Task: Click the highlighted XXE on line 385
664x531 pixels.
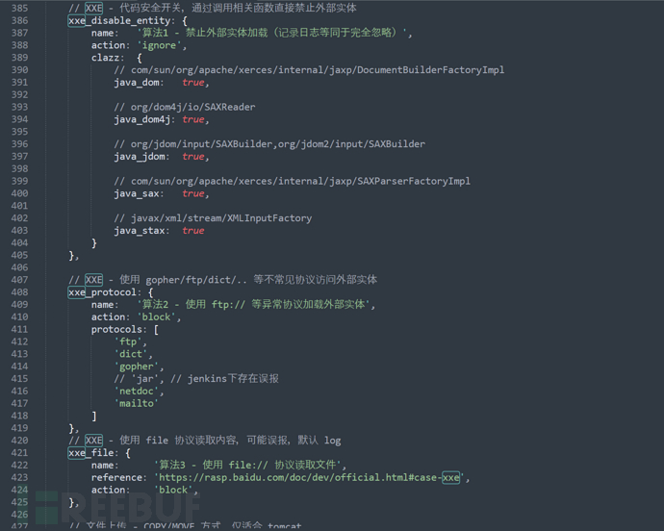Action: tap(93, 9)
